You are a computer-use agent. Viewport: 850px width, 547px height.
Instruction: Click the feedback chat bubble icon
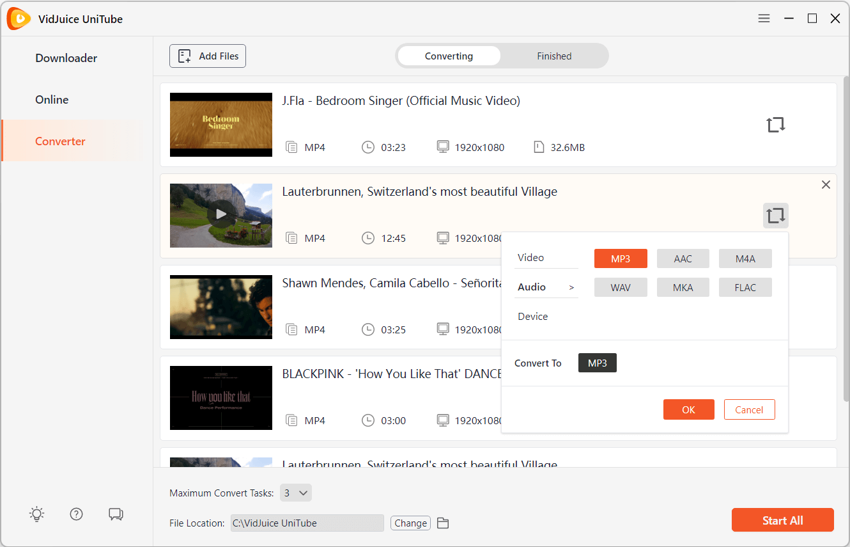pos(116,514)
